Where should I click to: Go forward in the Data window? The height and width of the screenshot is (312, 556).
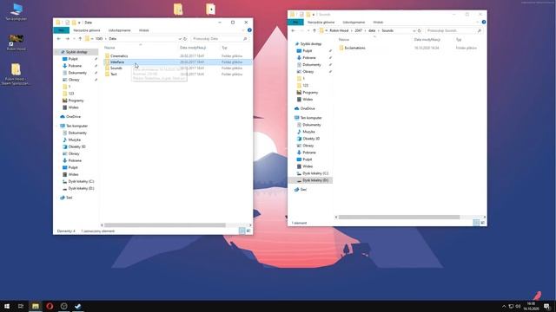click(68, 38)
